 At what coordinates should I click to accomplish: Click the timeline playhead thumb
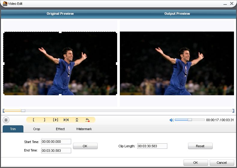click(x=23, y=111)
